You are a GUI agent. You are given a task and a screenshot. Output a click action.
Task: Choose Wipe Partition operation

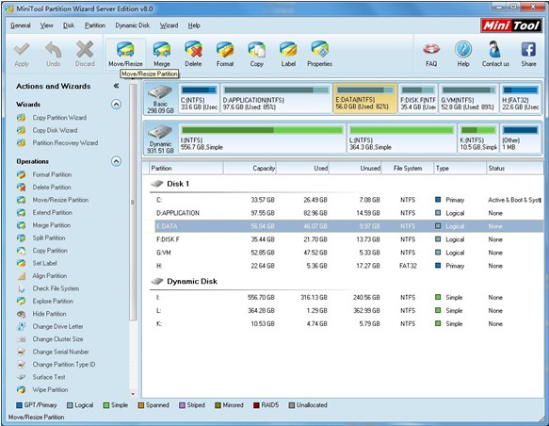coord(50,389)
